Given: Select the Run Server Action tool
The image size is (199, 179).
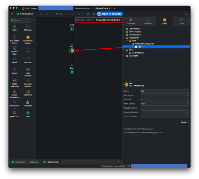Looking at the screenshot, I should tap(28, 39).
